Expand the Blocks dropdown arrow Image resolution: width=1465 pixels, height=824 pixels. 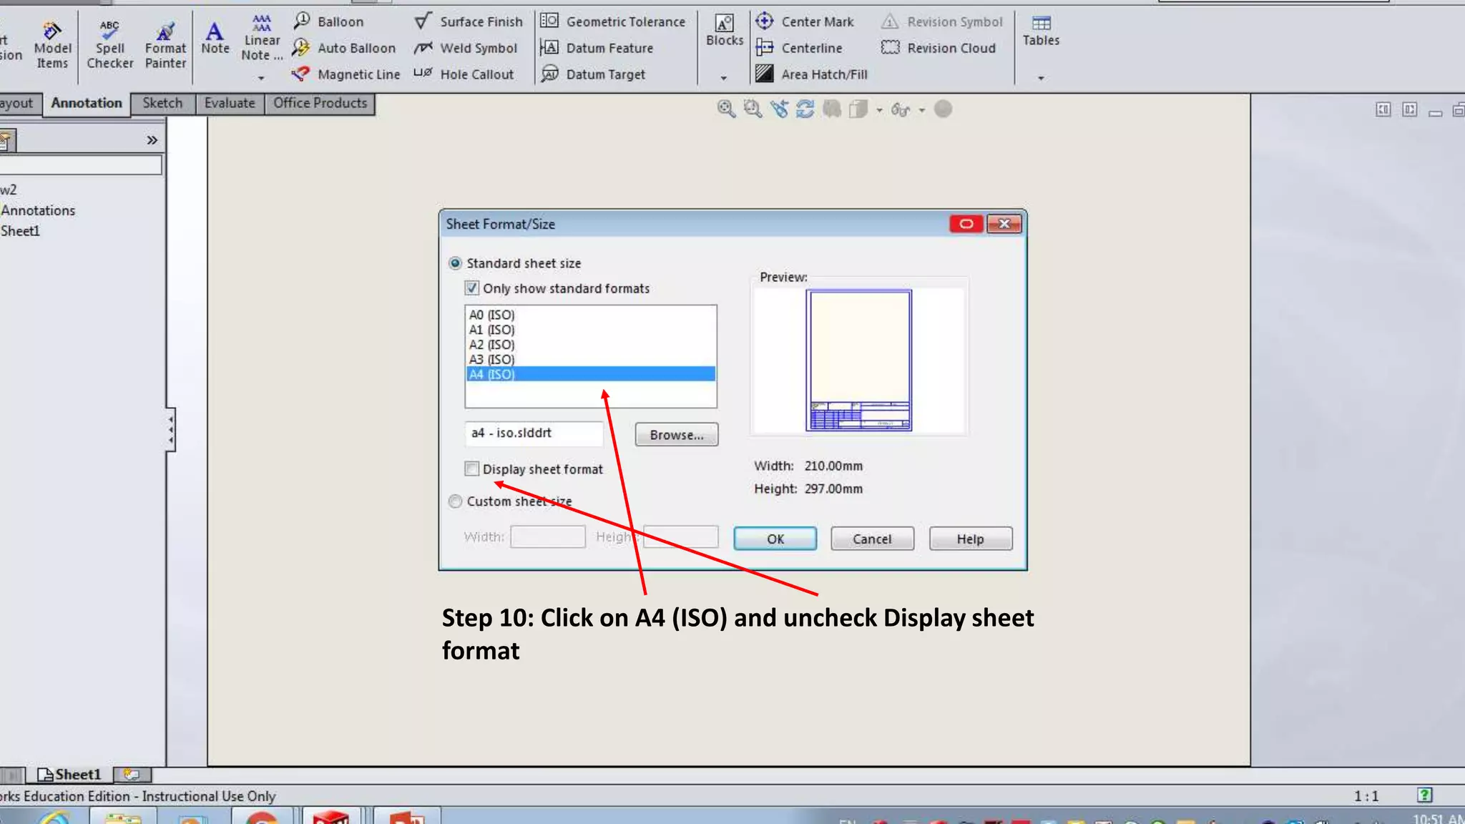click(x=723, y=77)
